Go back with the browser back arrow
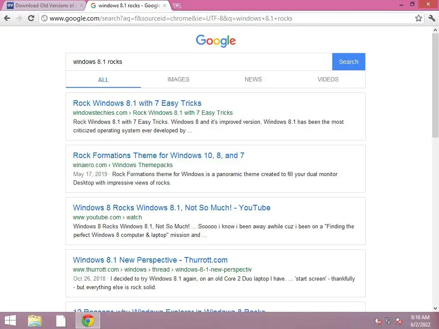 coord(7,18)
